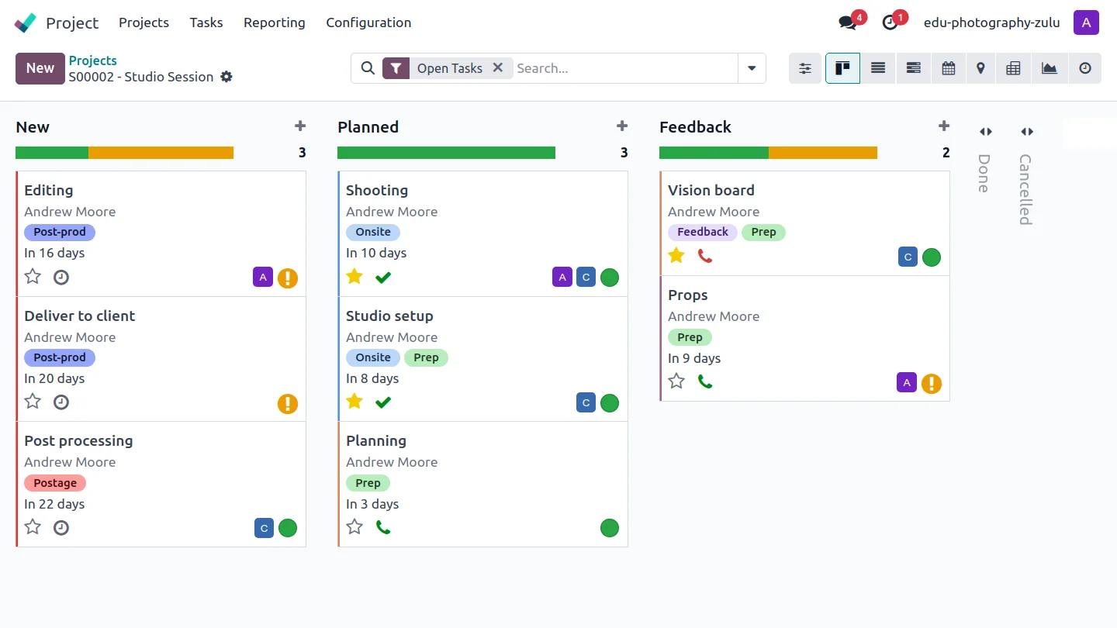This screenshot has height=628, width=1117.
Task: Toggle the priority star on Planning task
Action: [354, 527]
